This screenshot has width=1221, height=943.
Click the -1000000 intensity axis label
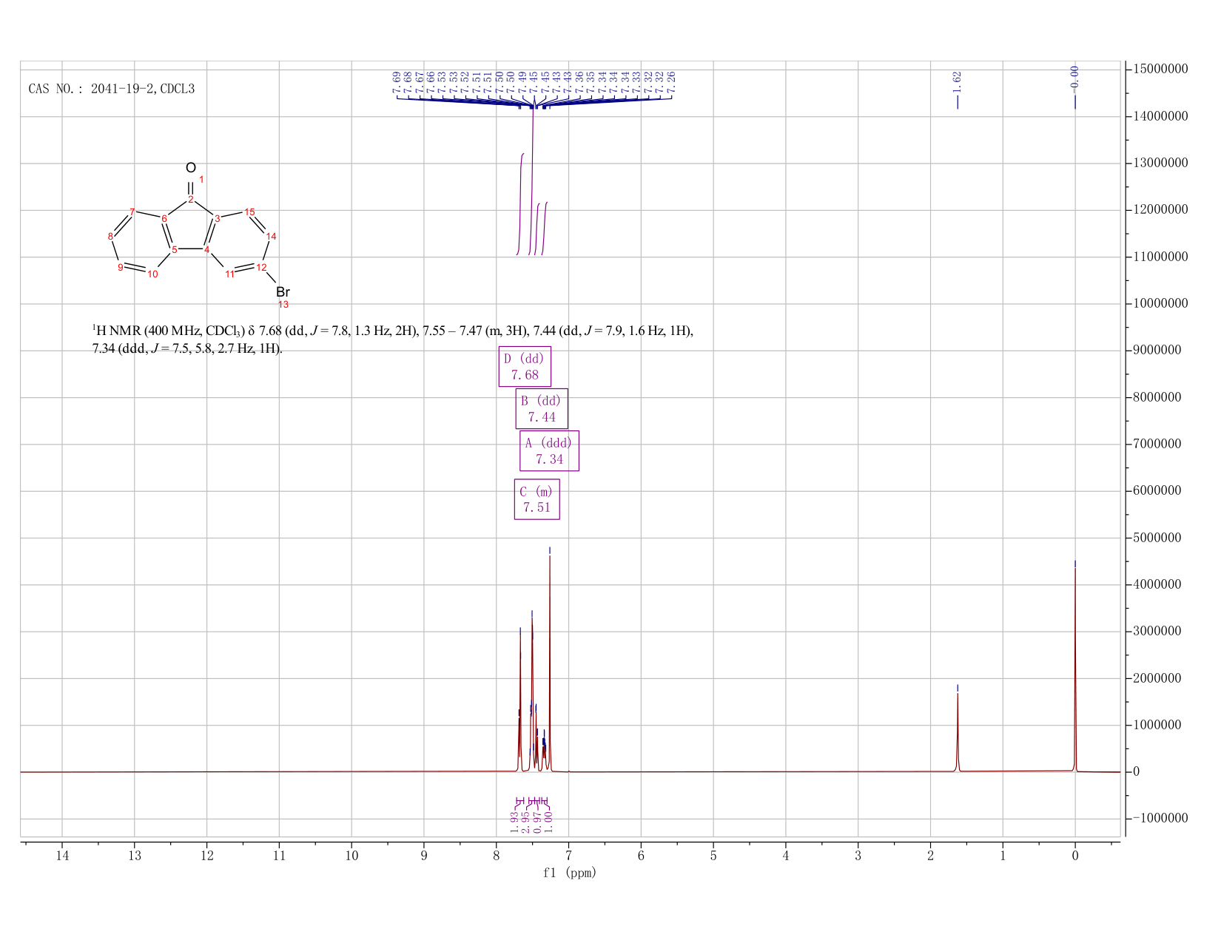1160,818
